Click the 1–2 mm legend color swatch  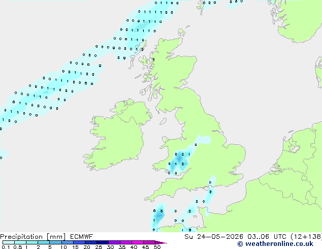pyautogui.click(x=32, y=242)
